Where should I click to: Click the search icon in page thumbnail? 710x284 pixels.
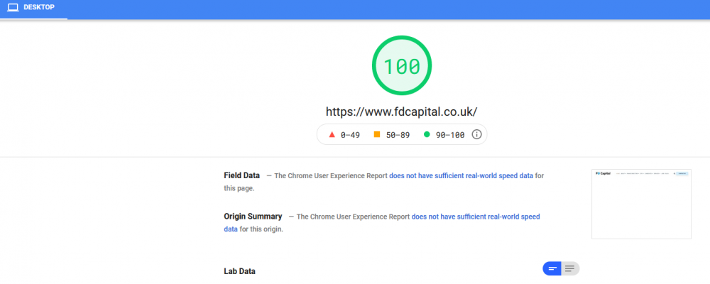pyautogui.click(x=674, y=173)
